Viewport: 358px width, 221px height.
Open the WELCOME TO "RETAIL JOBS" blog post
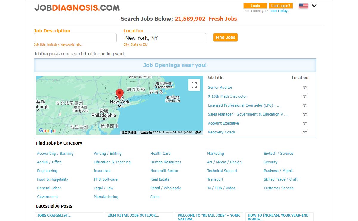click(209, 217)
